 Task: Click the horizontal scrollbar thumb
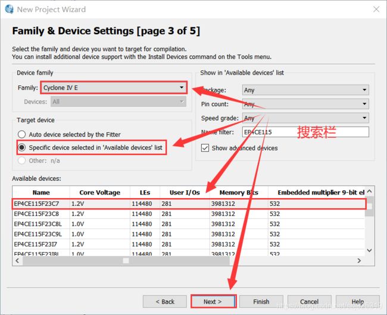(x=126, y=261)
